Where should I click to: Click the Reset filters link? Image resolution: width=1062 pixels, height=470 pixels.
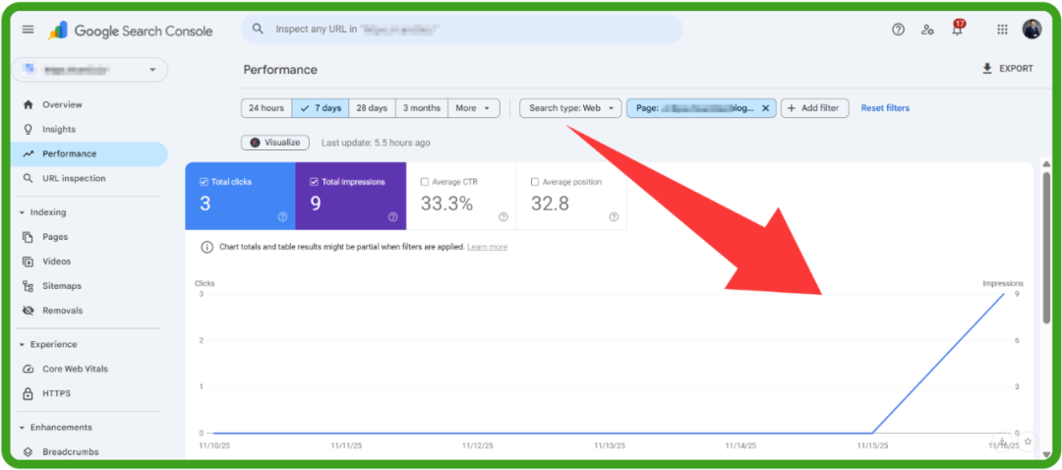pyautogui.click(x=885, y=108)
